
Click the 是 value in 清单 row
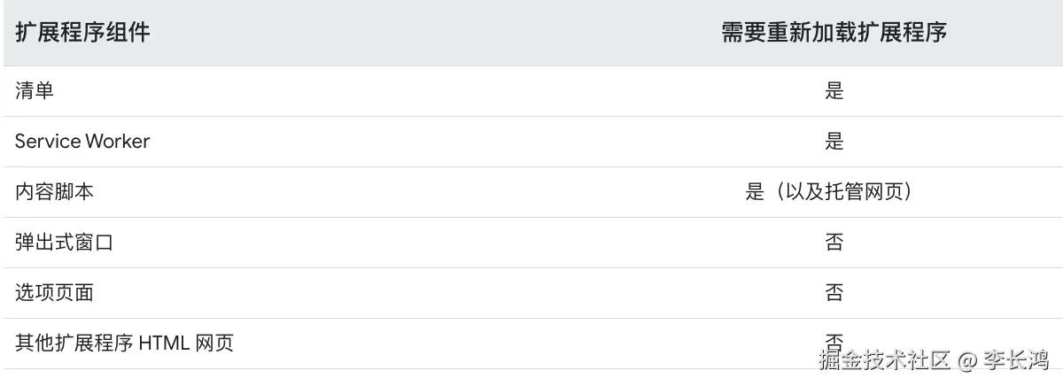click(834, 90)
